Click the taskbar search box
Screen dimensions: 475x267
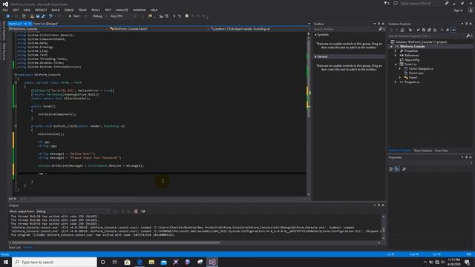[54, 262]
